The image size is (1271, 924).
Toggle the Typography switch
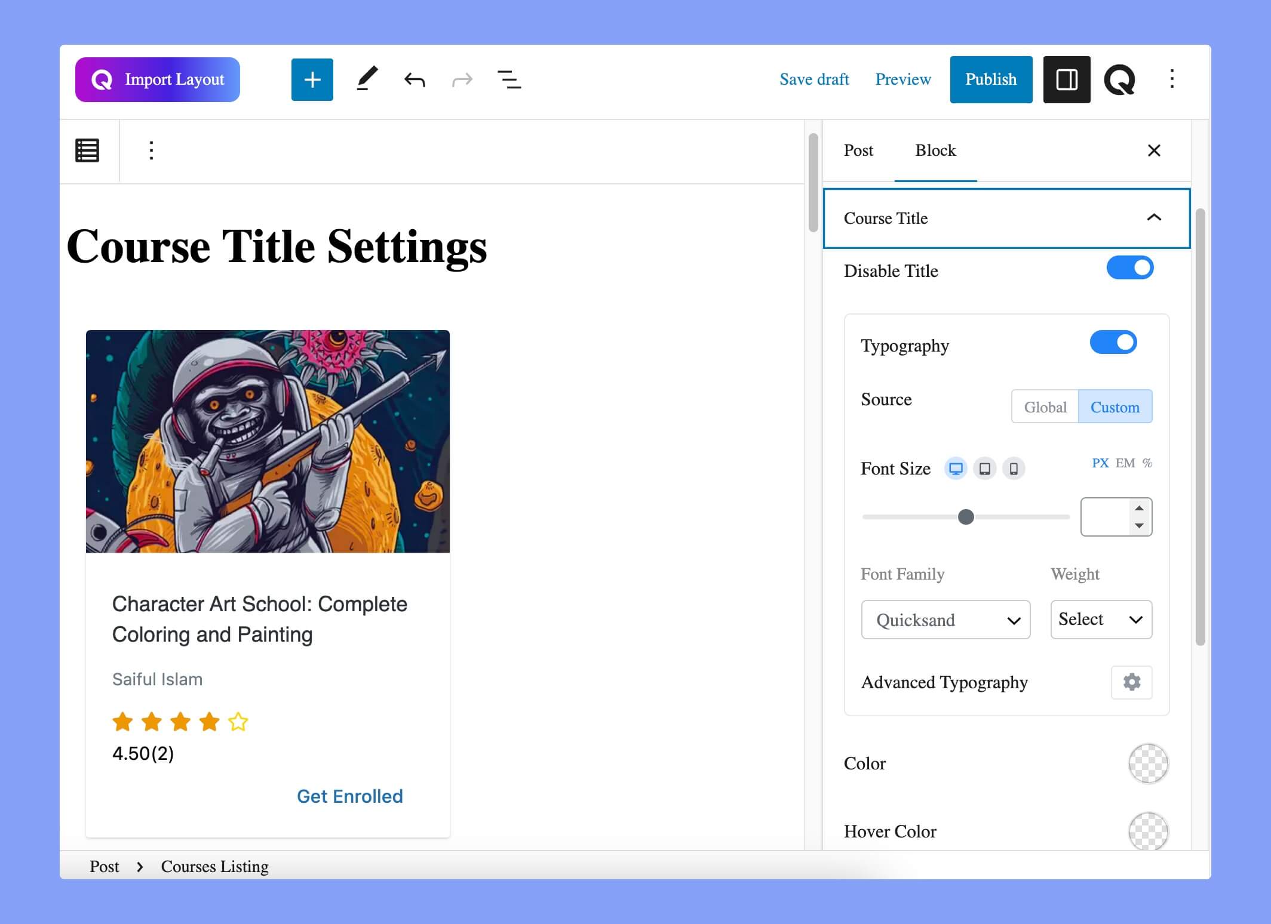(1113, 342)
